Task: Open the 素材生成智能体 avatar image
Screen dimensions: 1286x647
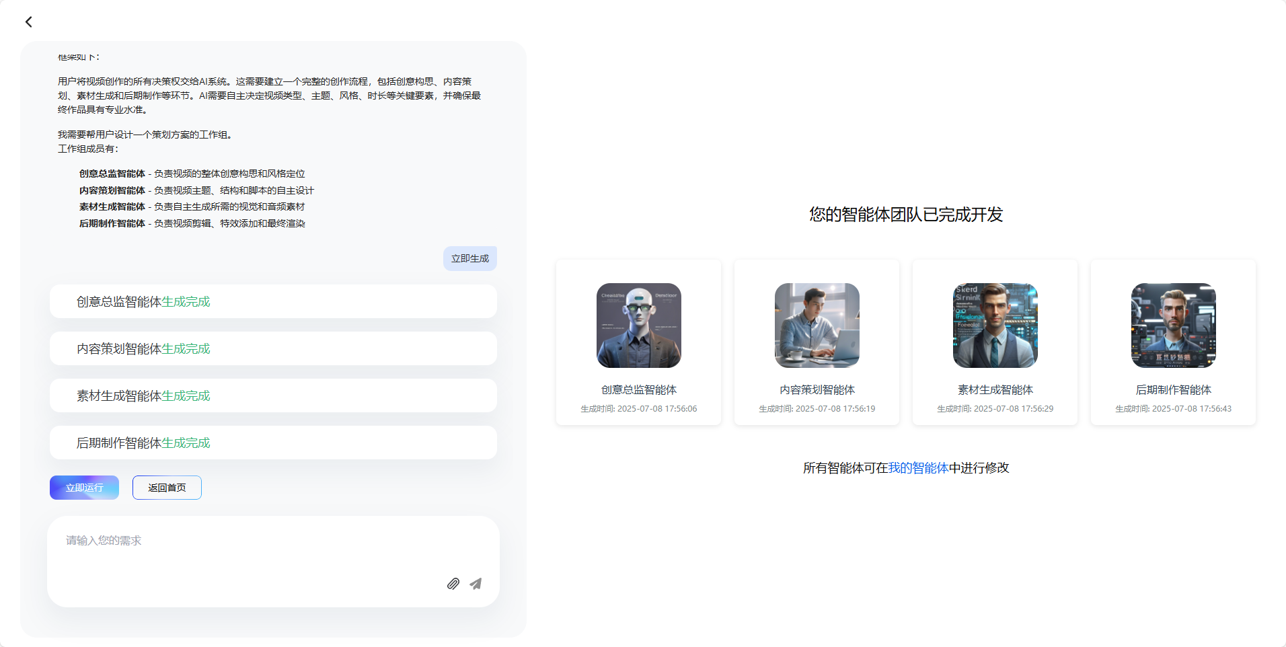Action: click(995, 326)
